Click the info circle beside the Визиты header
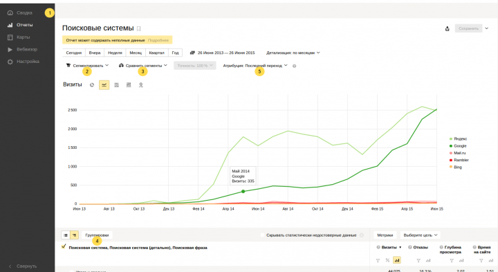This screenshot has height=272, width=498. [378, 247]
